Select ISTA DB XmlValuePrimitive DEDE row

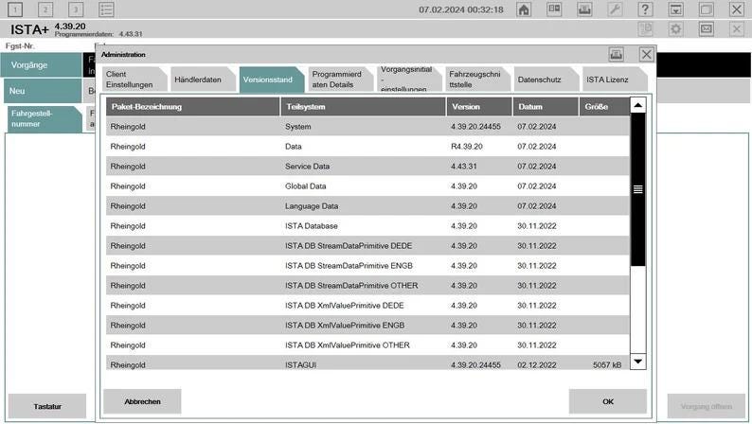[x=367, y=306]
